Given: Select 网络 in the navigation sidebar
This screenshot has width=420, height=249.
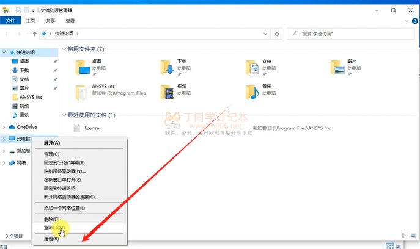Looking at the screenshot, I should click(x=17, y=162).
